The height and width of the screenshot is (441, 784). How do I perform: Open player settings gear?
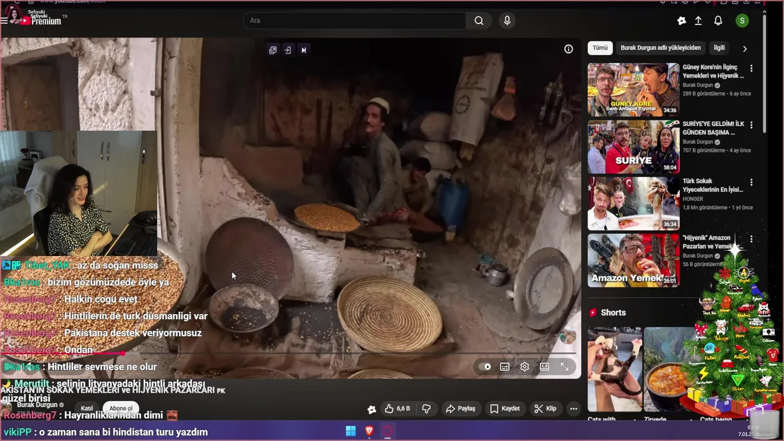(x=525, y=367)
